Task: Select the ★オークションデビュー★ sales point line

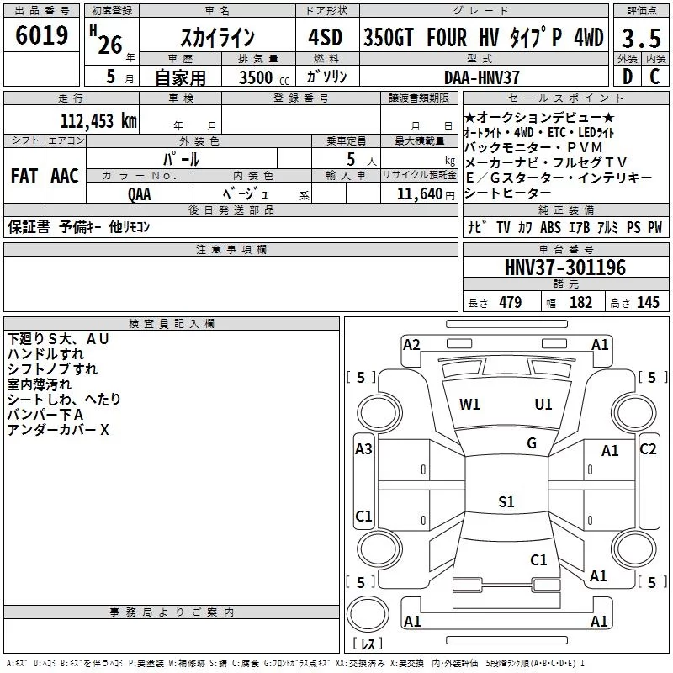Action: pos(539,117)
